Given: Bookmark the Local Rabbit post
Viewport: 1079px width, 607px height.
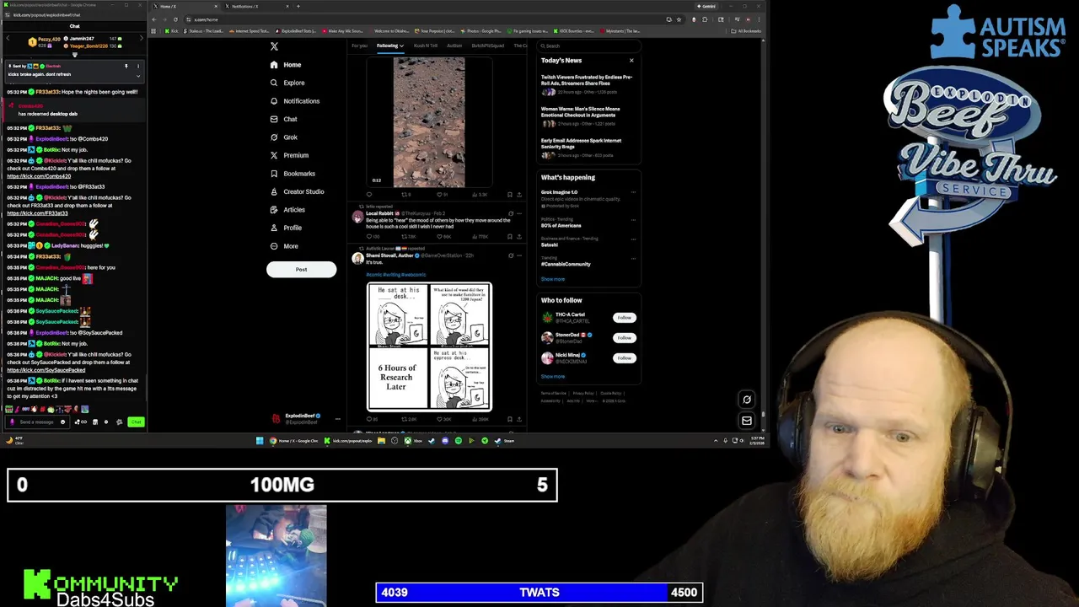Looking at the screenshot, I should point(509,237).
